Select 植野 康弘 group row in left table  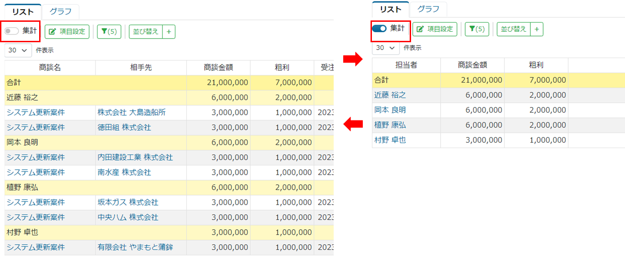[x=169, y=188]
